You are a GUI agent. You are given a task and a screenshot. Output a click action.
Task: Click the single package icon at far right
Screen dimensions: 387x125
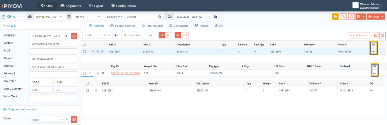[x=382, y=36]
